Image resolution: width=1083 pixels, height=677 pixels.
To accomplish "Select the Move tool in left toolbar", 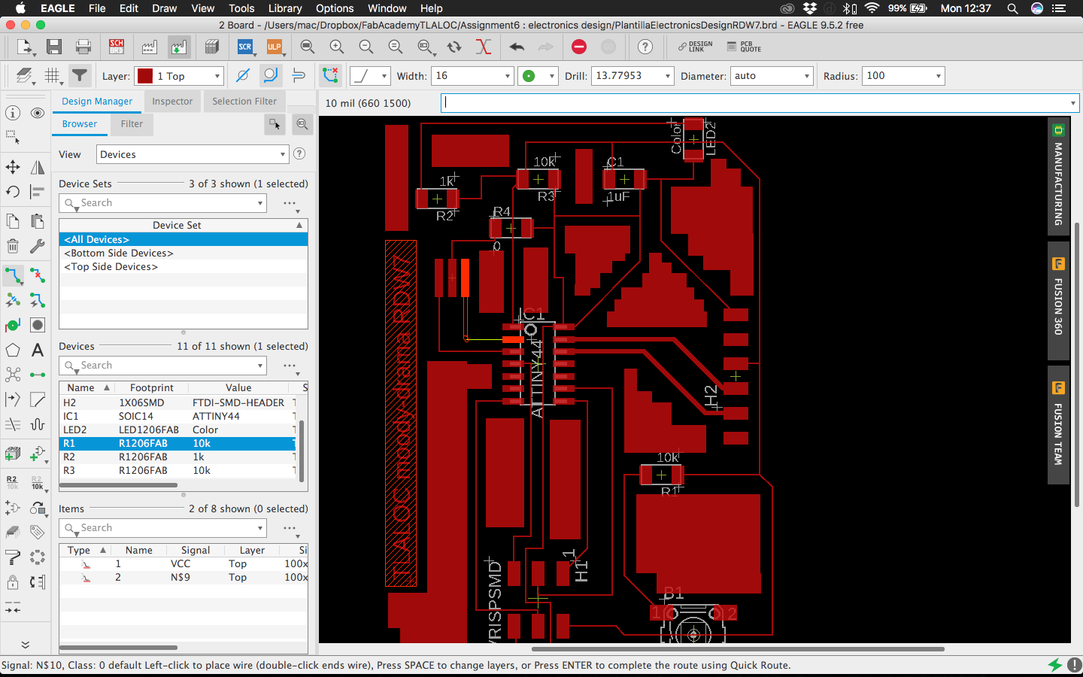I will (13, 167).
